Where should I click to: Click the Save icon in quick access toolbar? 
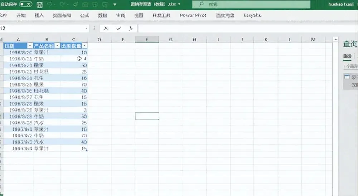(x=39, y=4)
